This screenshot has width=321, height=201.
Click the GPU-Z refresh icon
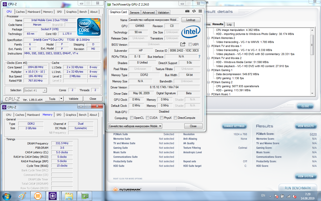pyautogui.click(x=194, y=11)
